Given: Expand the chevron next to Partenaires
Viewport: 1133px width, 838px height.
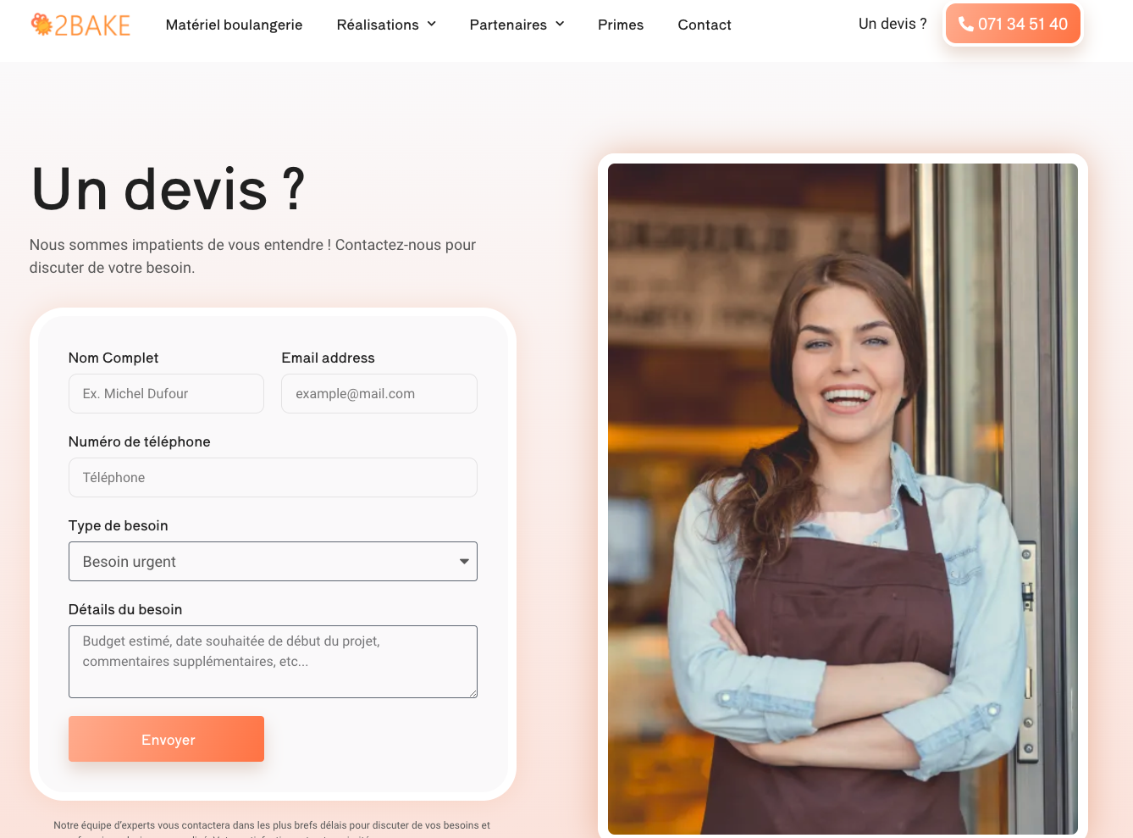Looking at the screenshot, I should pyautogui.click(x=560, y=25).
